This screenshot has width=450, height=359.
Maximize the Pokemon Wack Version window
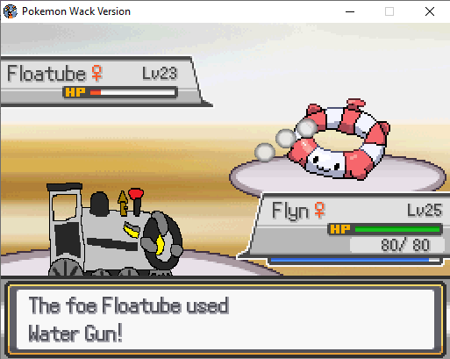point(389,11)
